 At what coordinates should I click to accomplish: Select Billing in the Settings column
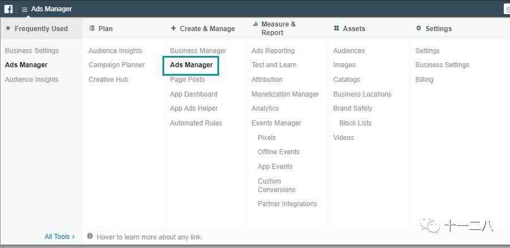tap(424, 80)
